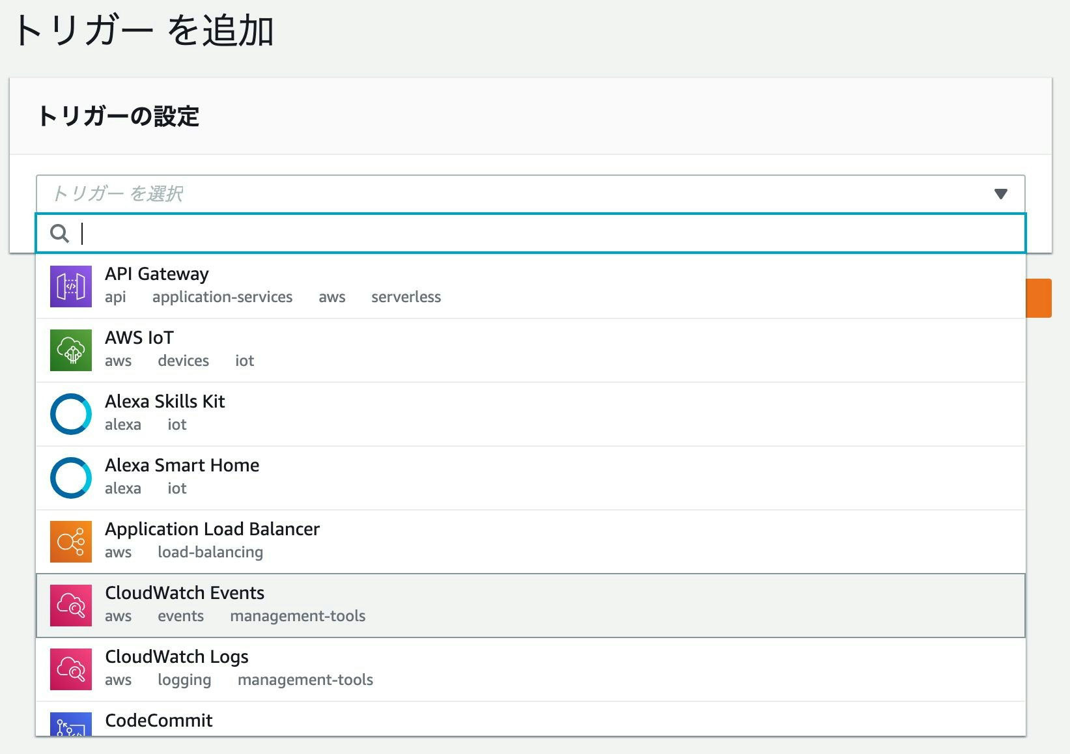This screenshot has height=754, width=1070.
Task: Click the CloudWatch Logs pink icon
Action: [71, 669]
